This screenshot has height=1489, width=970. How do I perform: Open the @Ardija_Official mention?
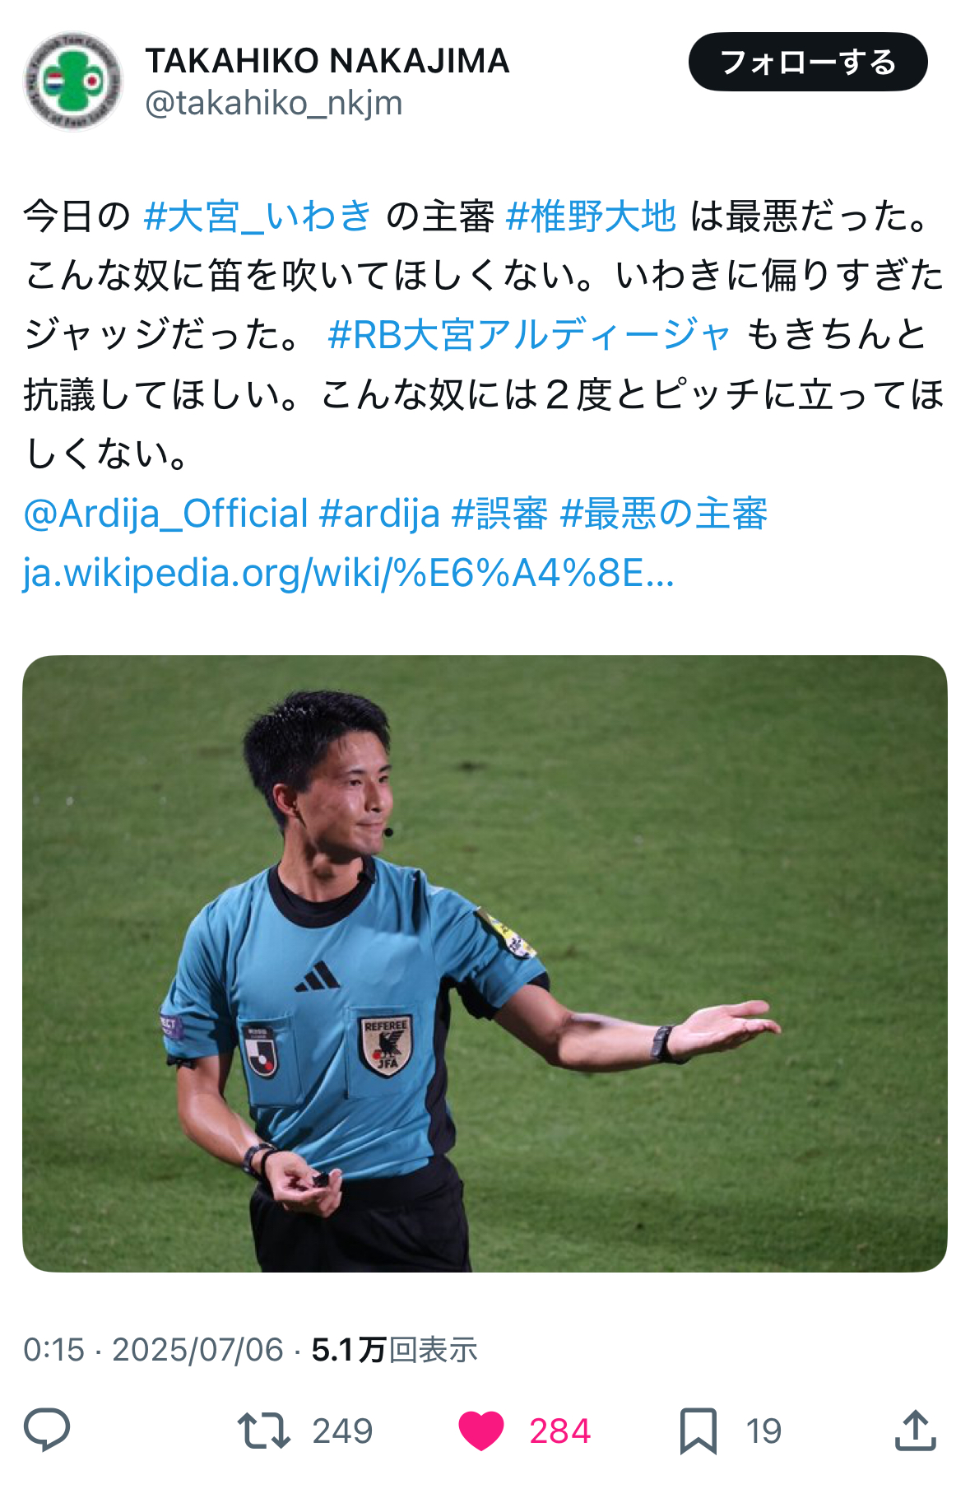coord(165,514)
